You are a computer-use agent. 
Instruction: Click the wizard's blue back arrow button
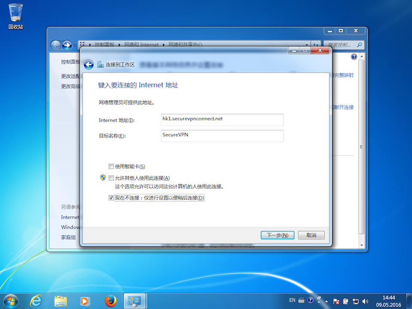tap(88, 65)
